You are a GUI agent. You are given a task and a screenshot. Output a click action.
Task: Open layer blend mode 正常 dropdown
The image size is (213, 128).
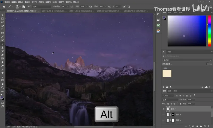pyautogui.click(x=170, y=100)
